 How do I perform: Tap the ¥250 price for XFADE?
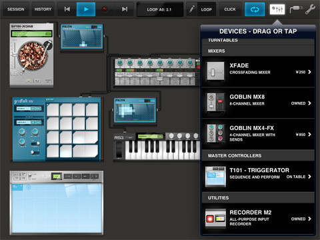[x=301, y=72]
